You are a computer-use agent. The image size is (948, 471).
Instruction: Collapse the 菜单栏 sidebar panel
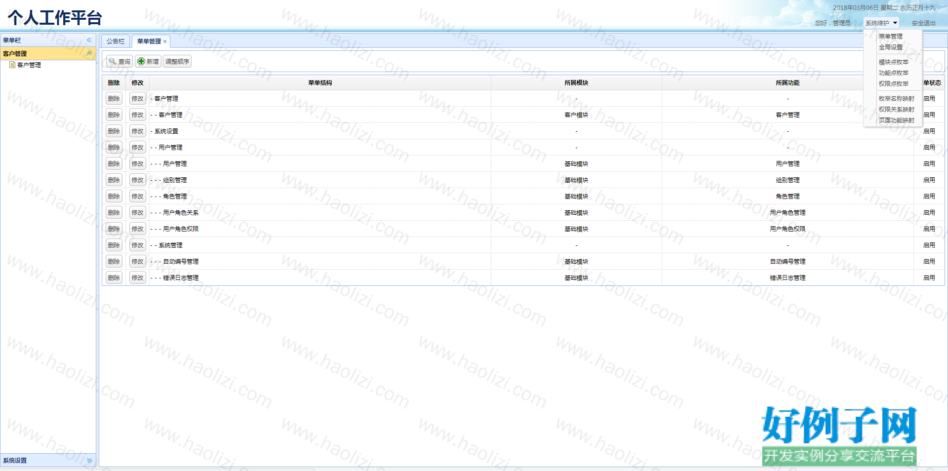89,40
